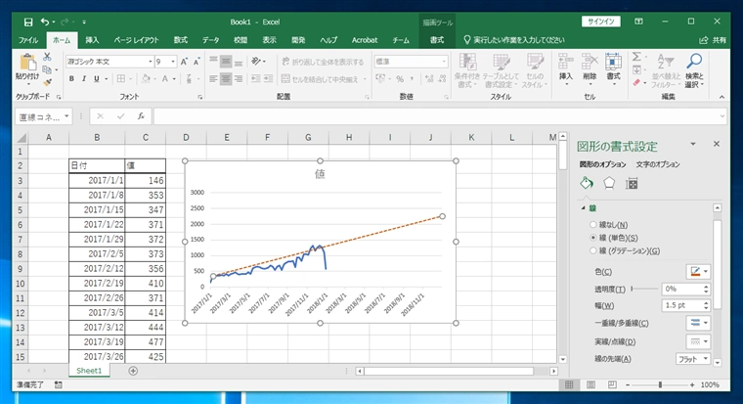Open the Fill & Line options icon
The width and height of the screenshot is (743, 404).
pyautogui.click(x=586, y=183)
